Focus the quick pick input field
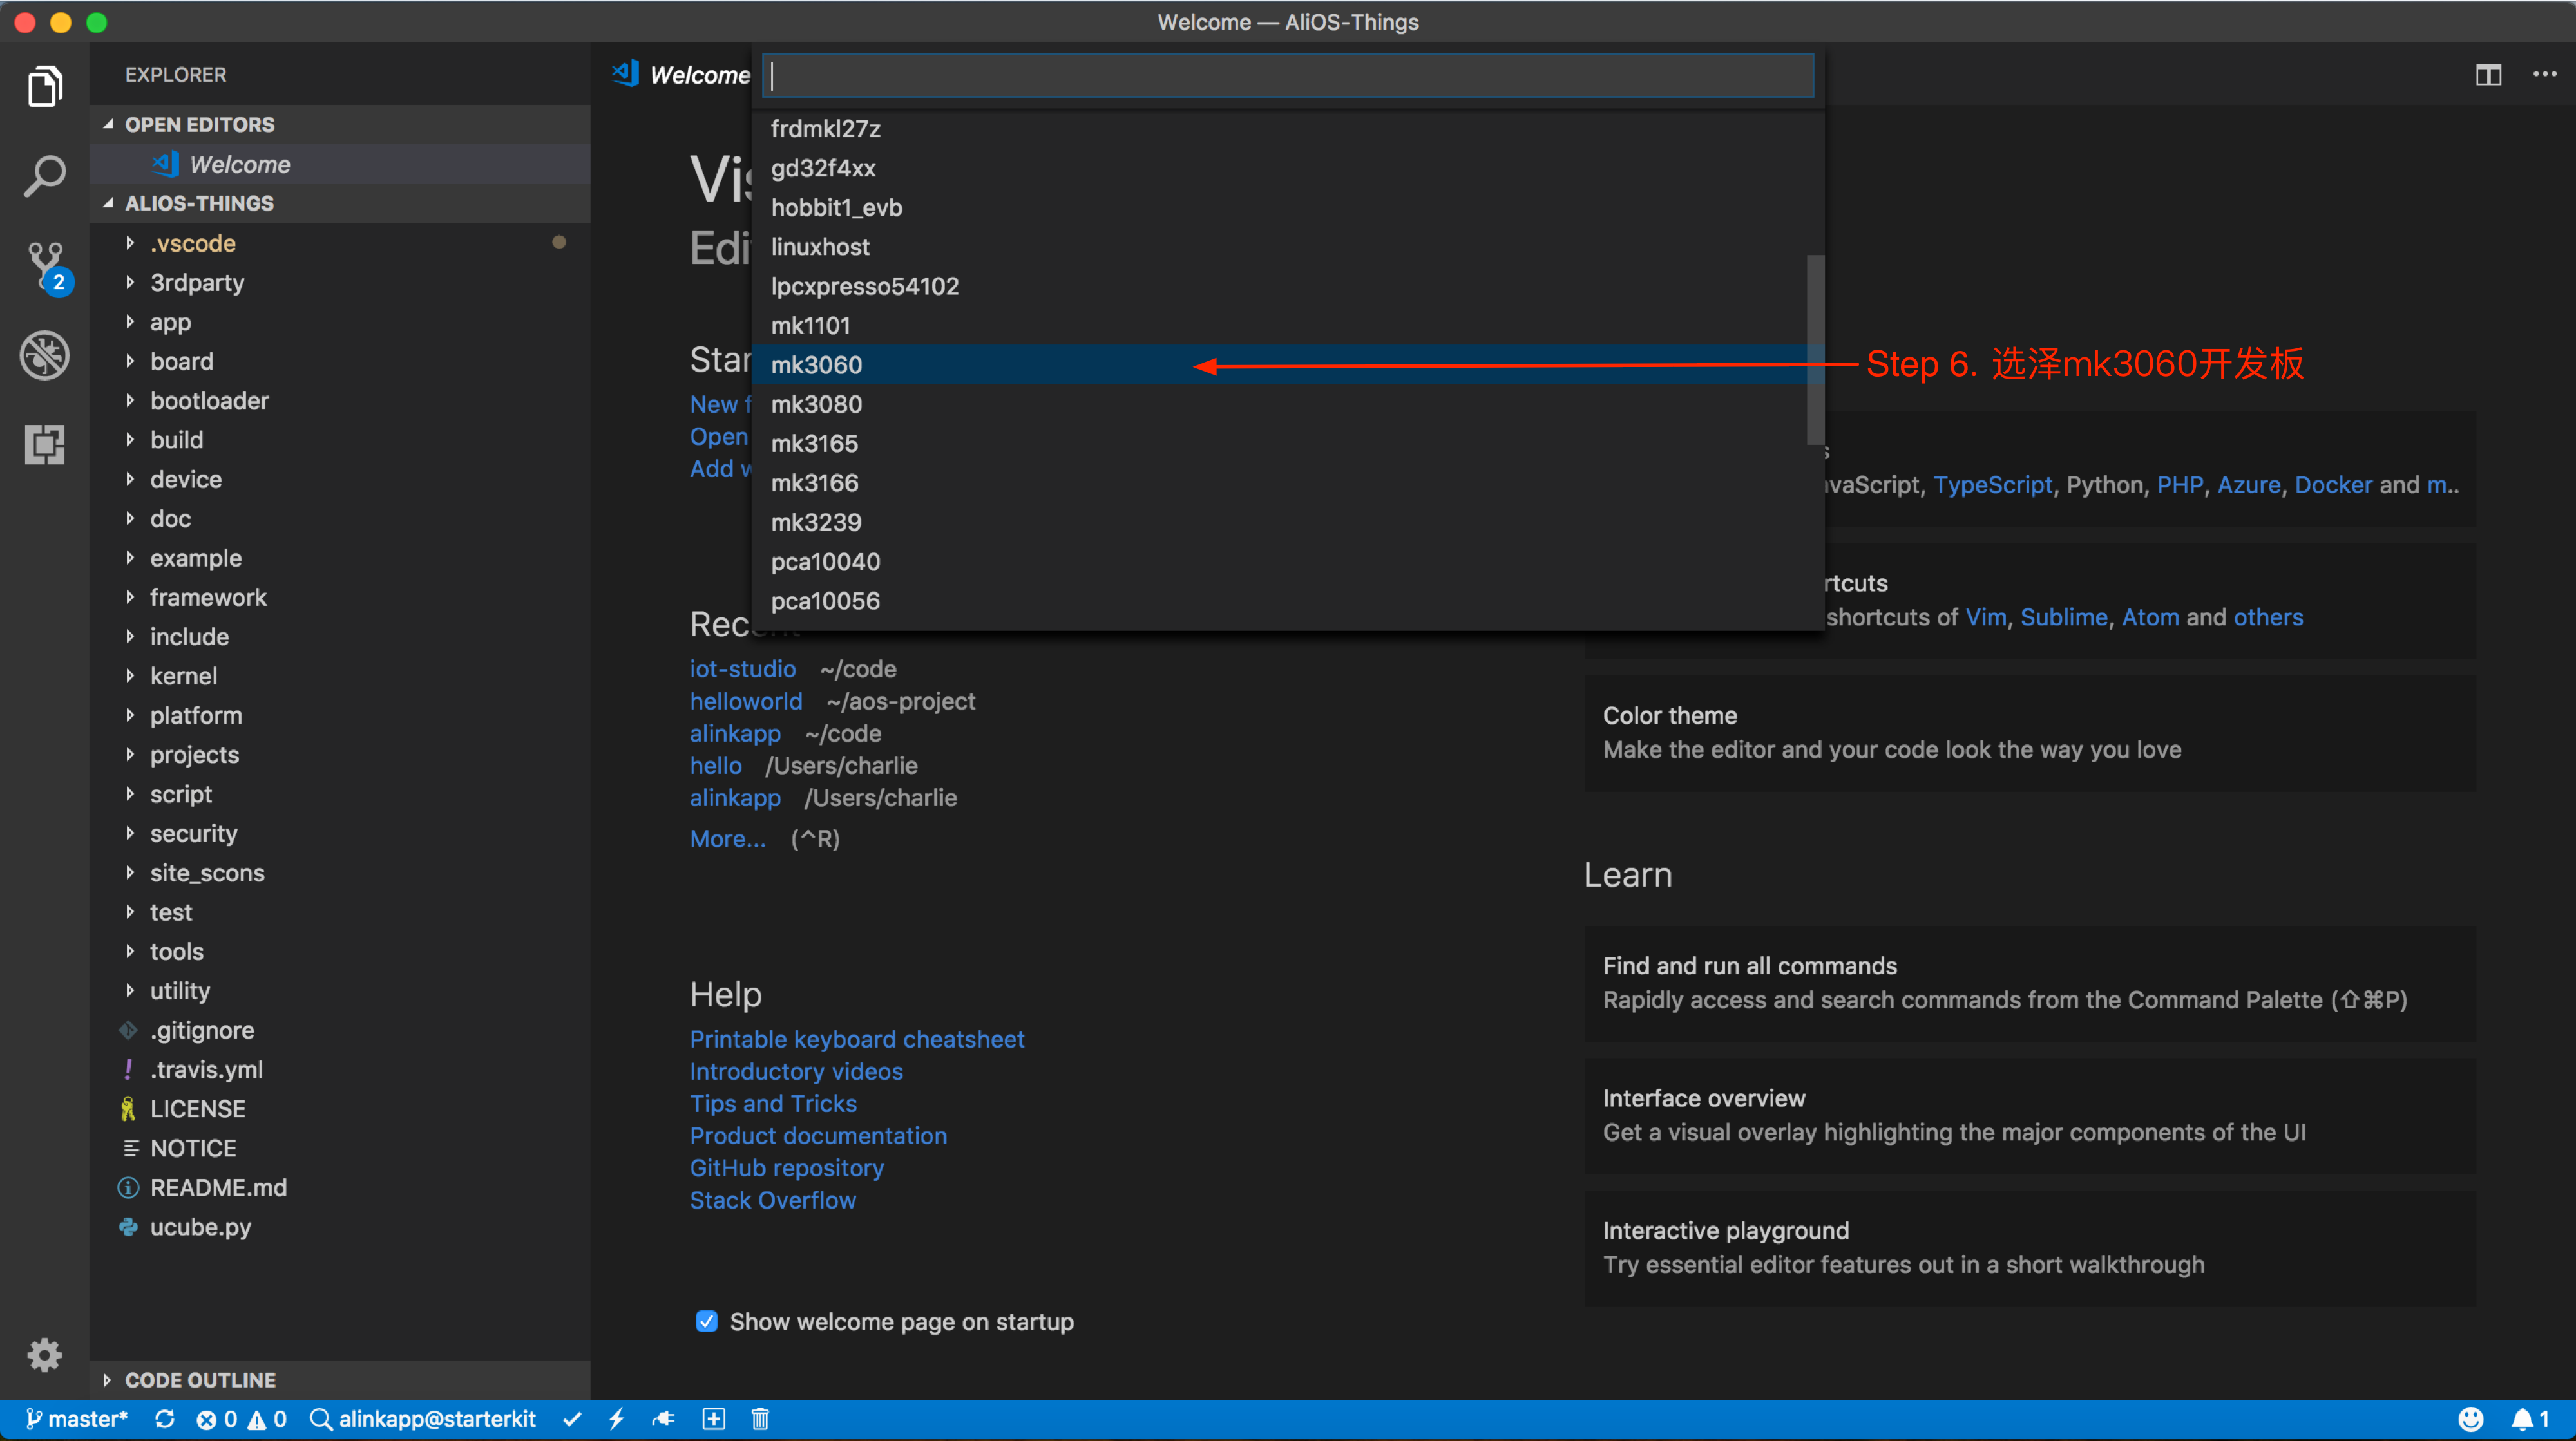 (1287, 76)
